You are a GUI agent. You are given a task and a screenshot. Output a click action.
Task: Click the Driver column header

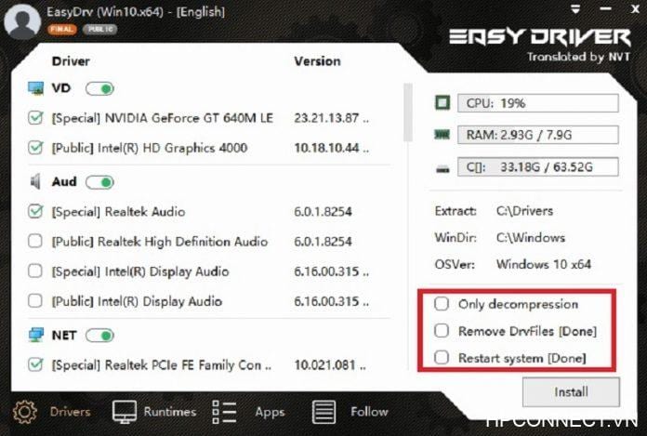71,61
